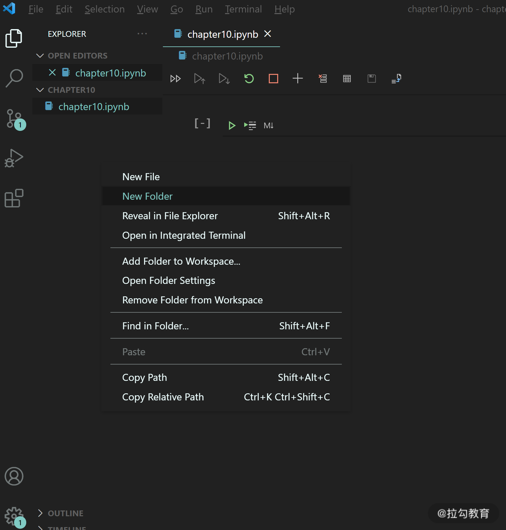Viewport: 506px width, 530px height.
Task: Open the Source Control view
Action: pyautogui.click(x=14, y=119)
